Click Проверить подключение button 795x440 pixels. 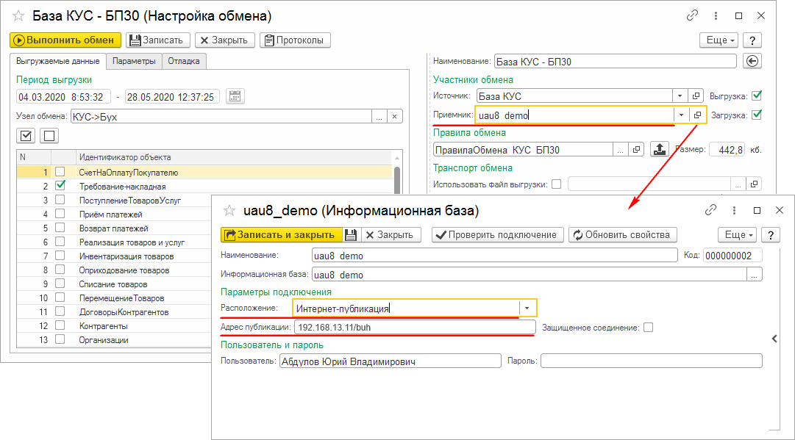coord(498,235)
